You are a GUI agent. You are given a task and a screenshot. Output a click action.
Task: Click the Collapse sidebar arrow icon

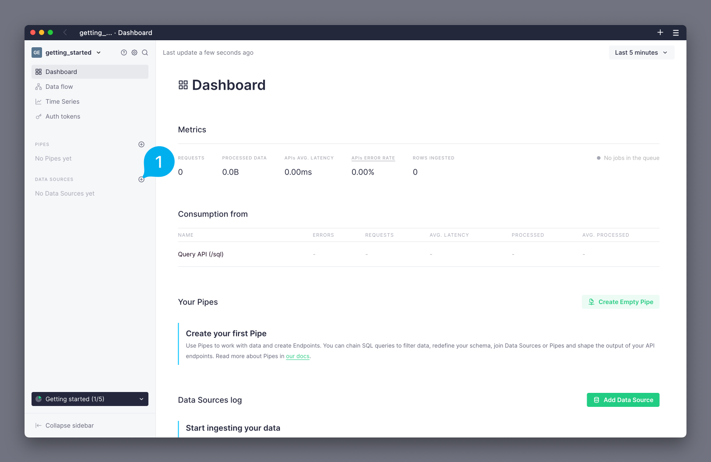[39, 426]
